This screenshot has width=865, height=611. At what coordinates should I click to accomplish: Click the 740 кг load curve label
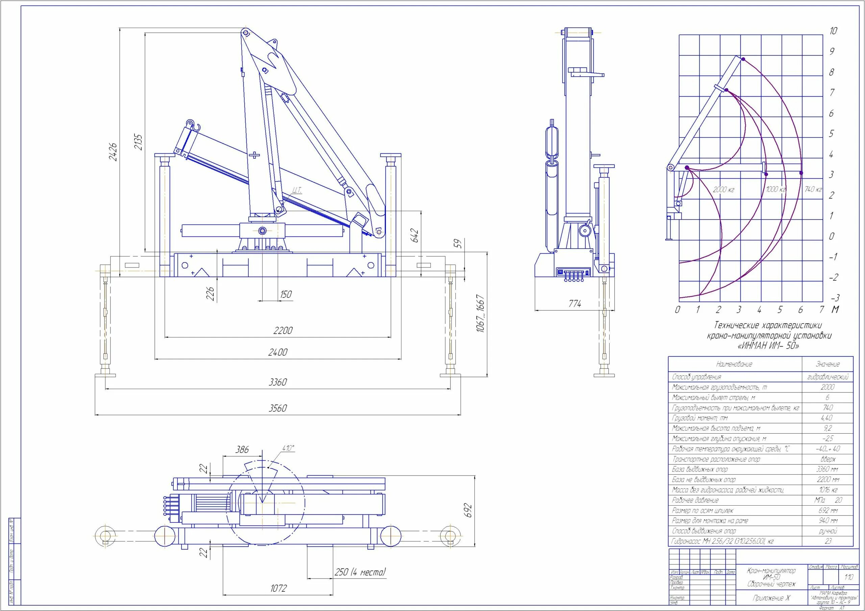coord(813,189)
